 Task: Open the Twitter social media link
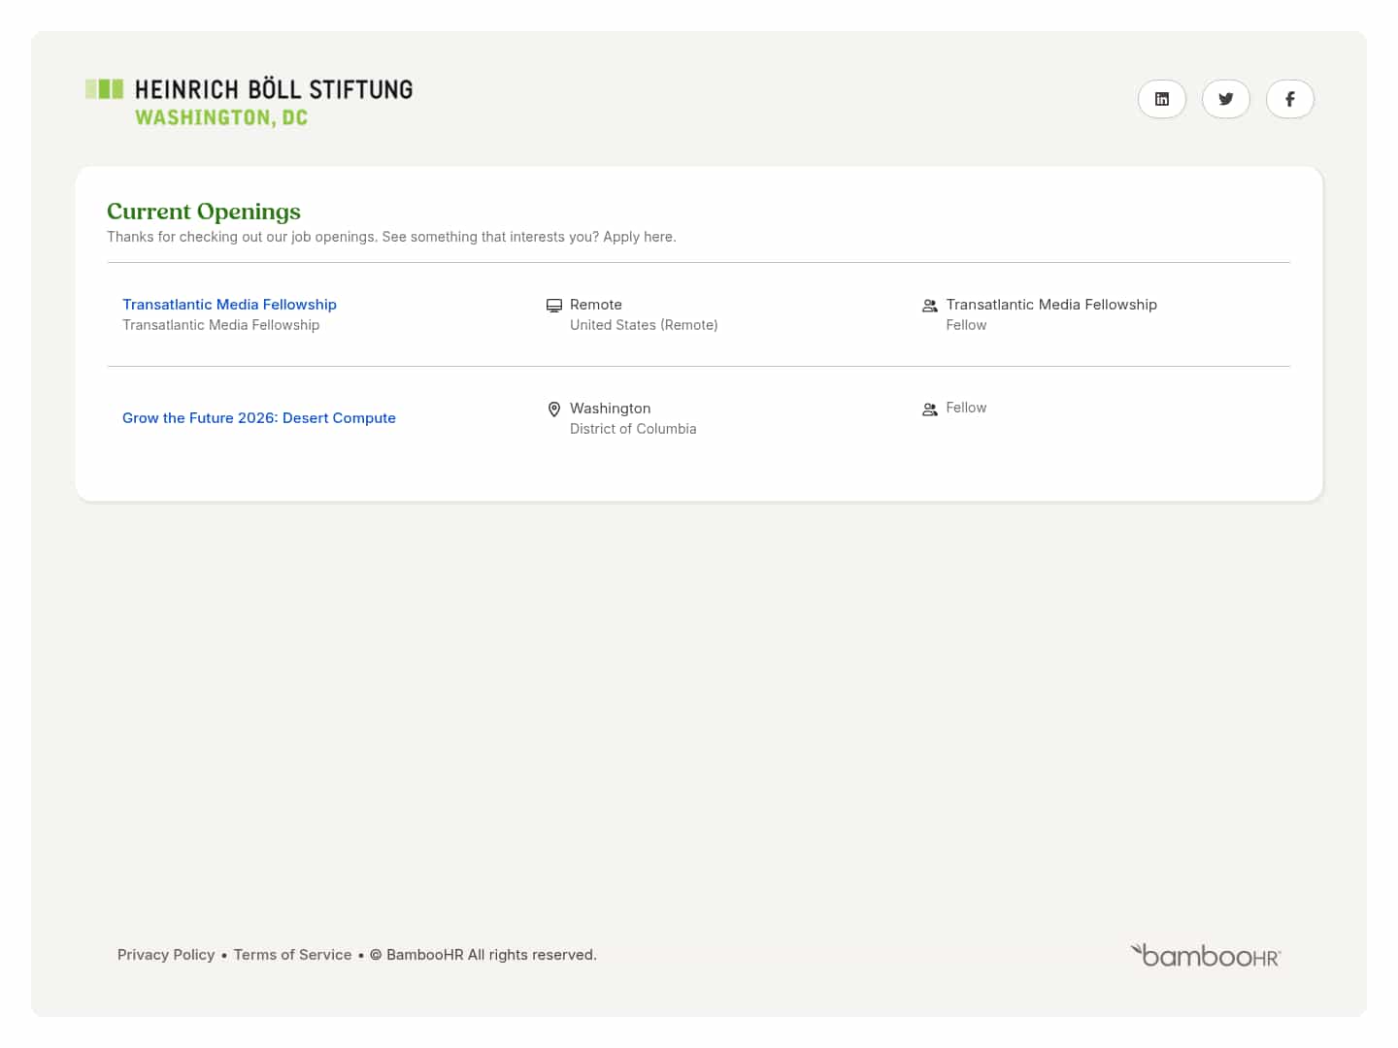click(1225, 99)
